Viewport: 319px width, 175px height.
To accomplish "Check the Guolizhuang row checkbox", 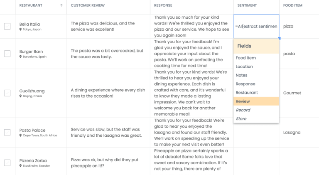I will point(7,93).
